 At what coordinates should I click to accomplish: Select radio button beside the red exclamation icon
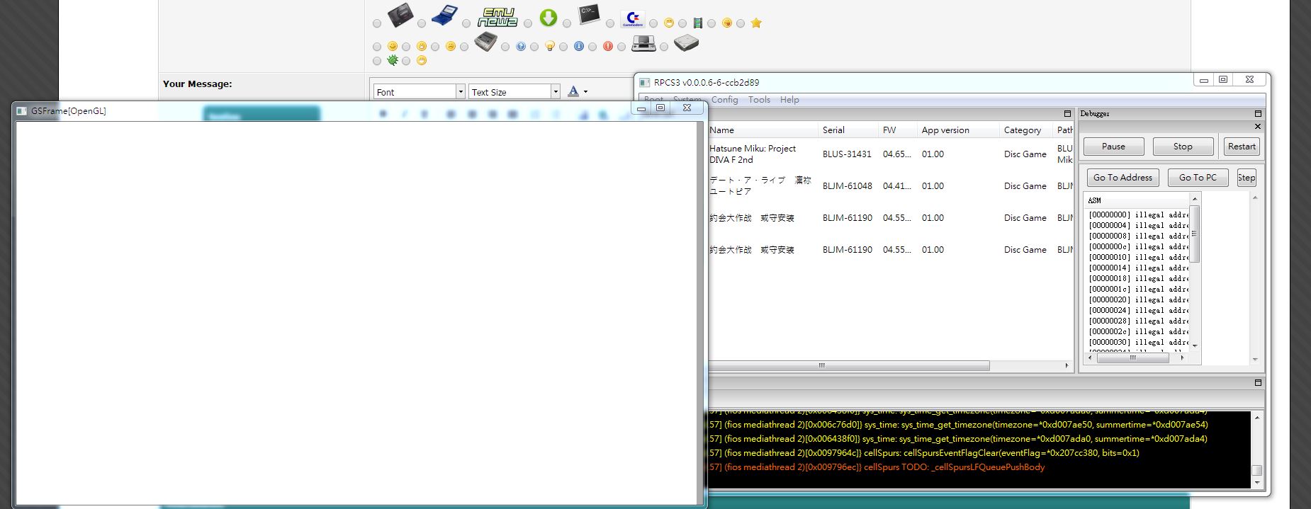pos(593,47)
